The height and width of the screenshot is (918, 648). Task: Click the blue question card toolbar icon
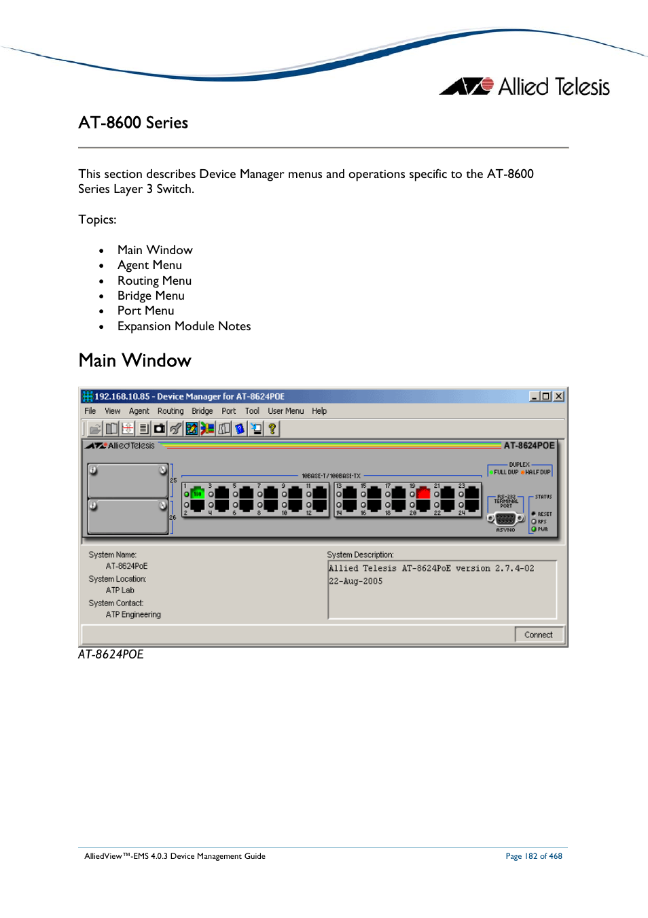(240, 429)
